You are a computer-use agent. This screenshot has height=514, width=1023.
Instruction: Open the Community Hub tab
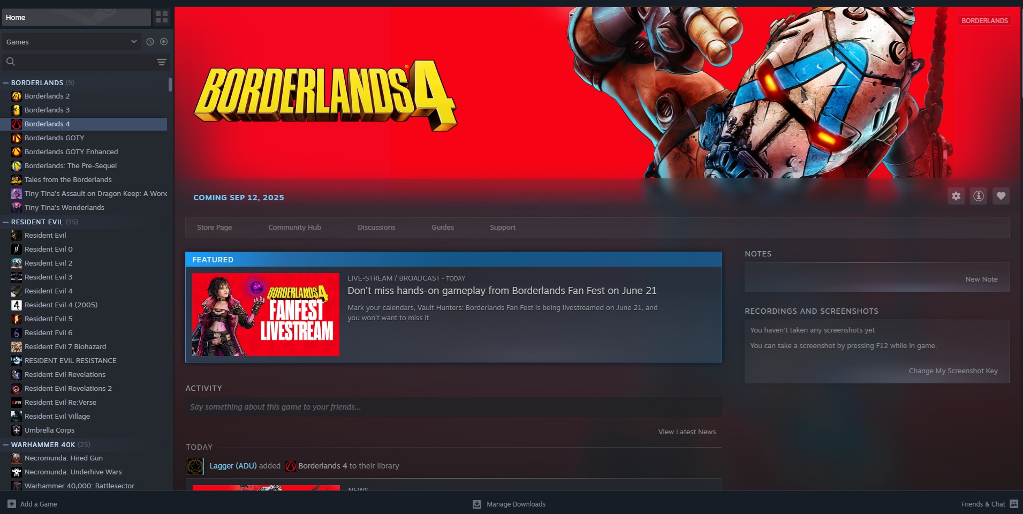click(294, 228)
